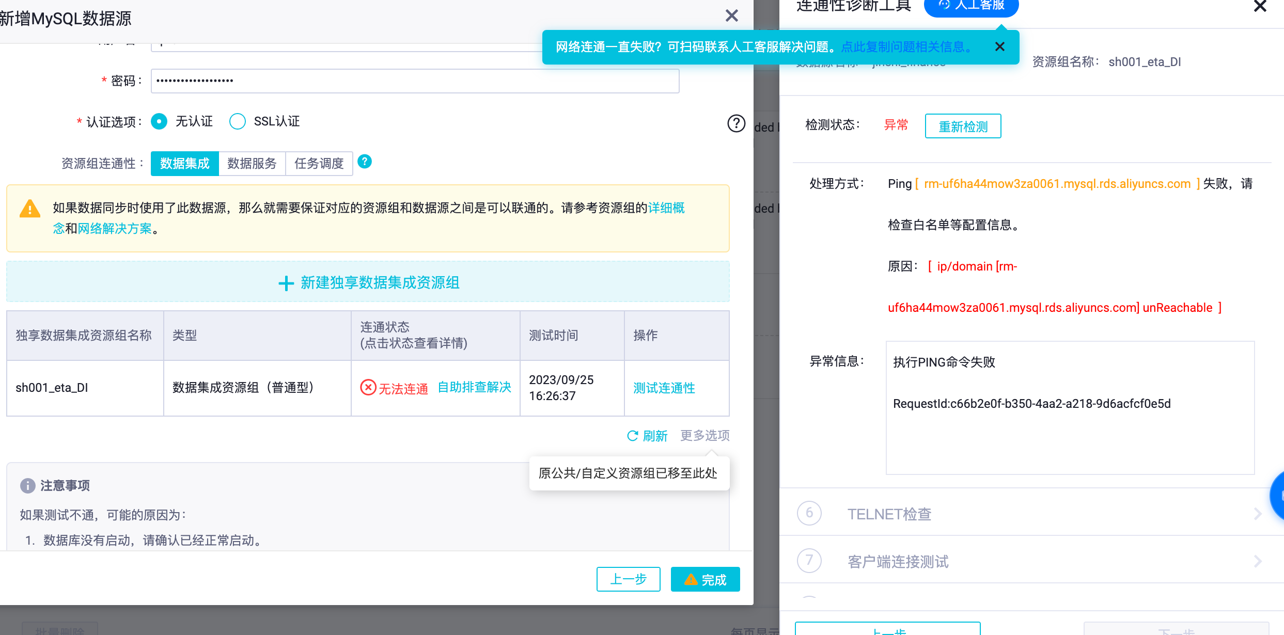1284x635 pixels.
Task: Click the floating support bubble in the diagnostic panel
Action: [x=1278, y=496]
